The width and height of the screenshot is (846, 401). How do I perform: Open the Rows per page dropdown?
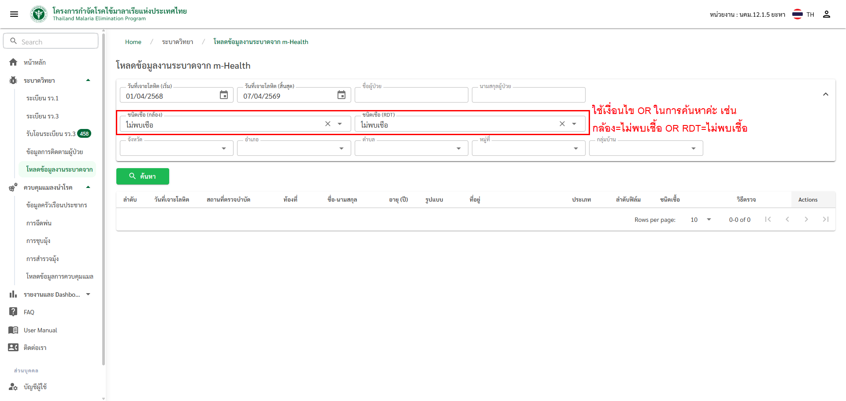(x=701, y=219)
